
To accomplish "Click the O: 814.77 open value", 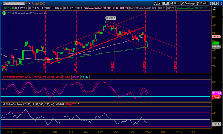I will [x=34, y=8].
